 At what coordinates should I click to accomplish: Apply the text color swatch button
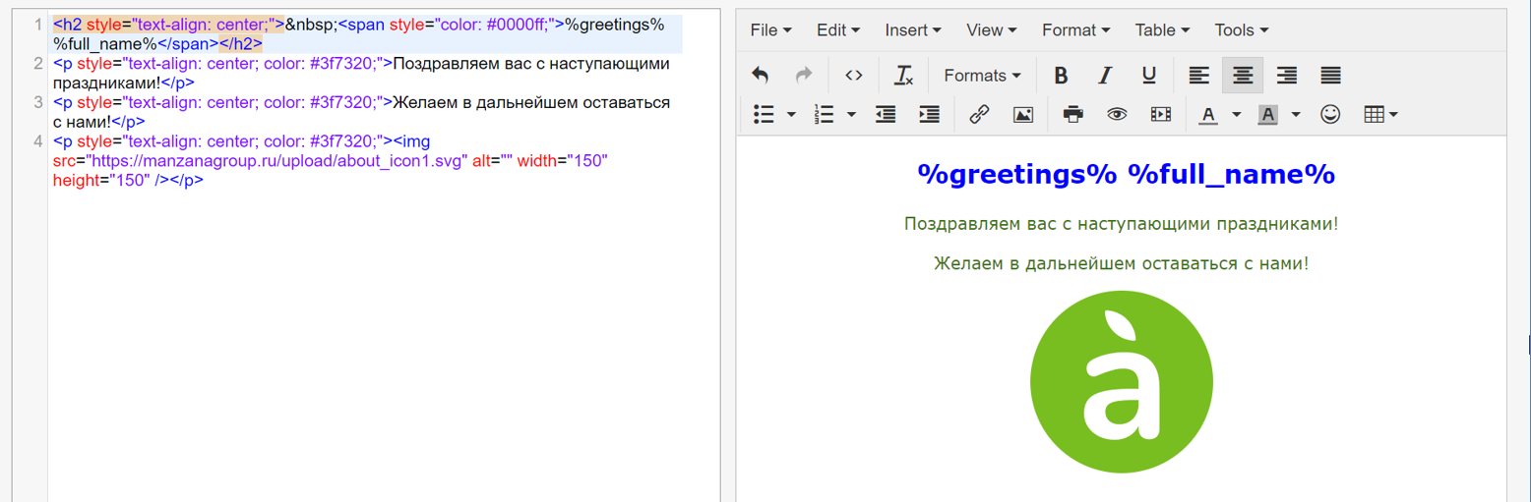1208,115
